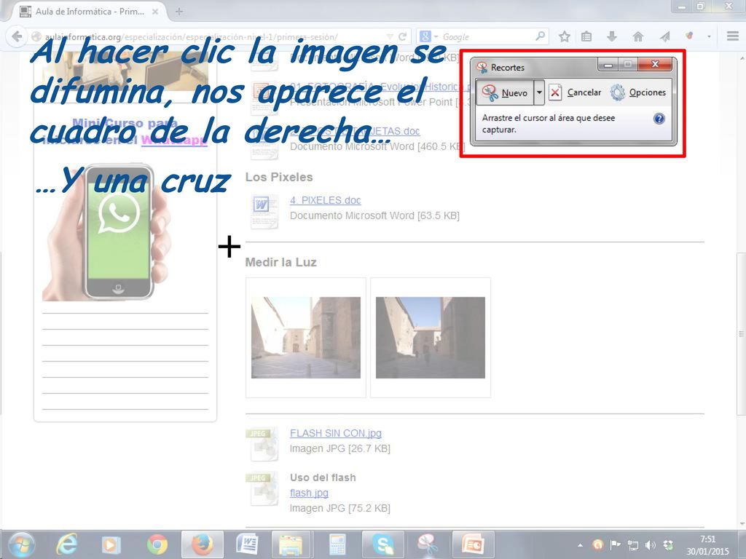The image size is (746, 559).
Task: Open the Google search engine dropdown
Action: (428, 36)
